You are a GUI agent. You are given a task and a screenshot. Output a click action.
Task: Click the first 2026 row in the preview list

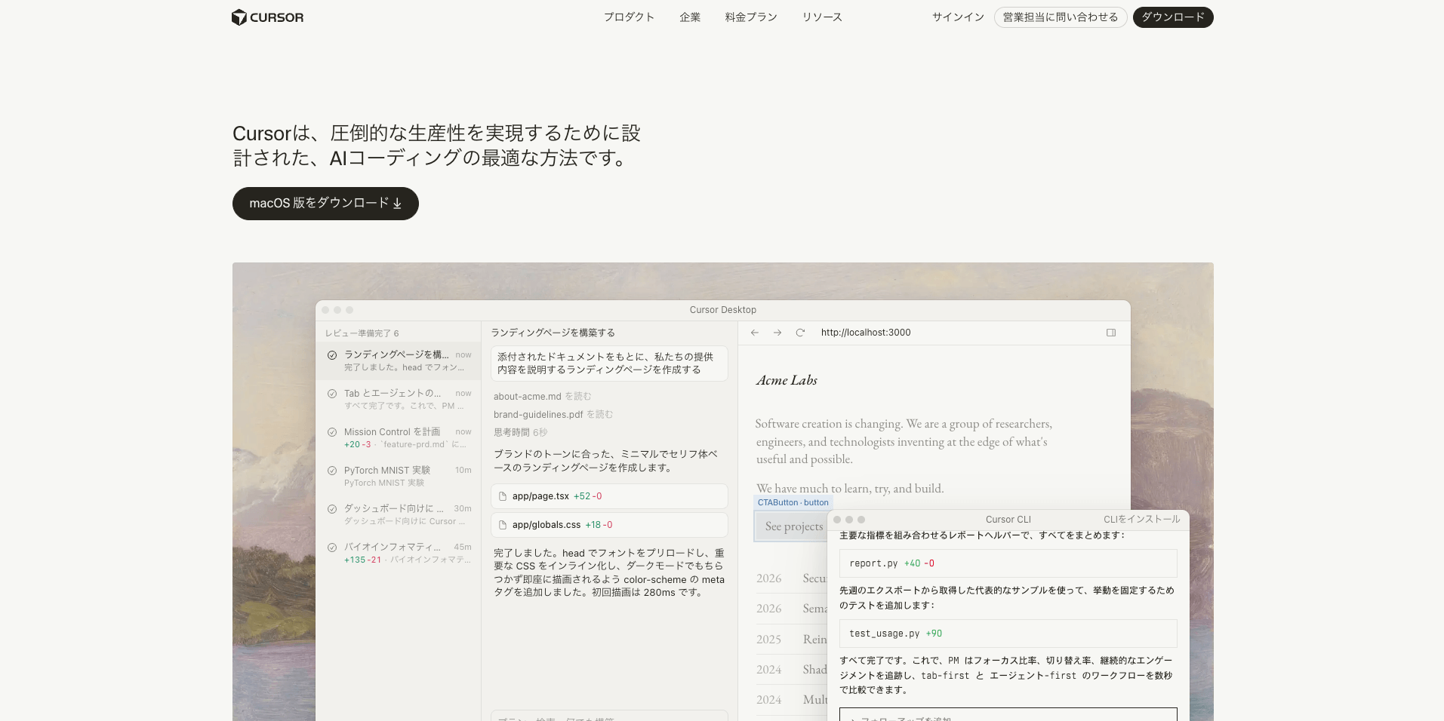791,578
